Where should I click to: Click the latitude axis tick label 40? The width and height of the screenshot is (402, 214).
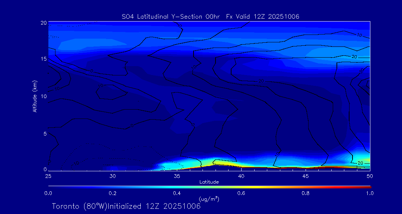point(241,176)
